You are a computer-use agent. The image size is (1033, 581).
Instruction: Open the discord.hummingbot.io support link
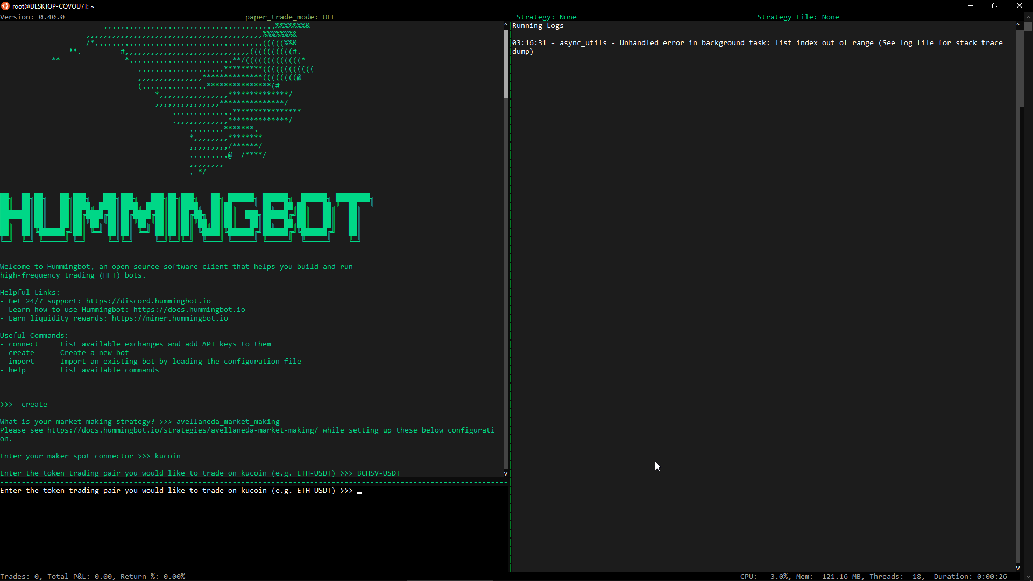click(x=148, y=301)
